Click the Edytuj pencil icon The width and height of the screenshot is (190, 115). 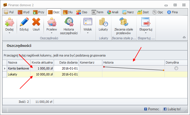pyautogui.click(x=24, y=22)
